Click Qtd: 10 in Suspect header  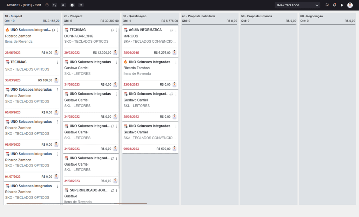[x=9, y=21]
